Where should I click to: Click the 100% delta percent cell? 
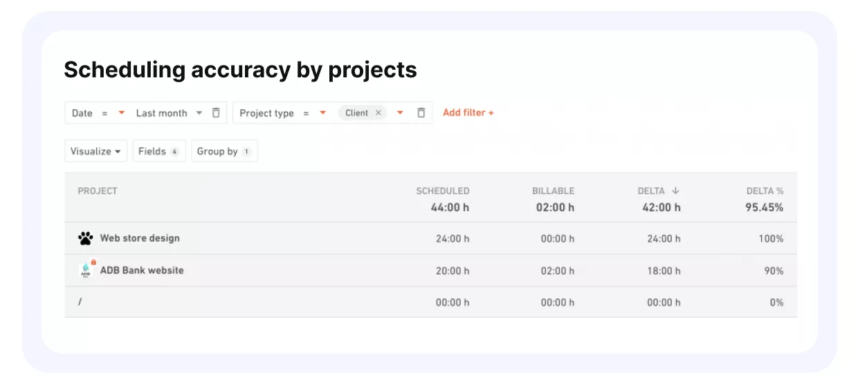(772, 239)
